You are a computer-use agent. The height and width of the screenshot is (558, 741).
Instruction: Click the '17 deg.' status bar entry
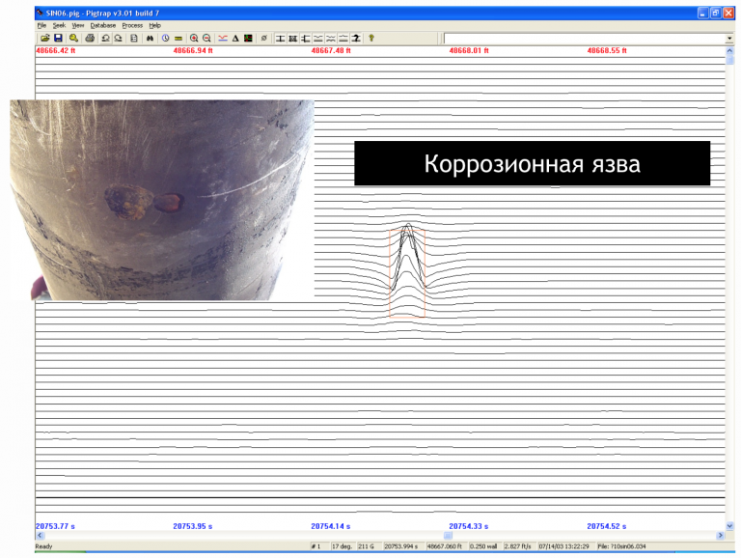tap(342, 546)
